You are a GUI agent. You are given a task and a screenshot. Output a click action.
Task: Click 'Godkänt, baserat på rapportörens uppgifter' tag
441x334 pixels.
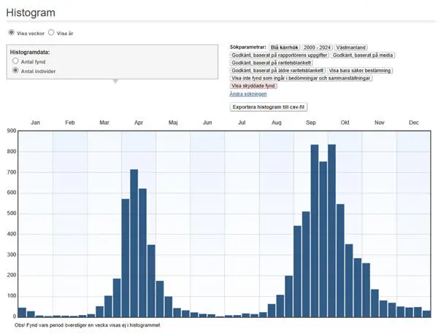point(280,55)
